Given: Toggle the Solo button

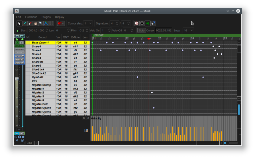Looking at the screenshot, I should [x=141, y=30].
